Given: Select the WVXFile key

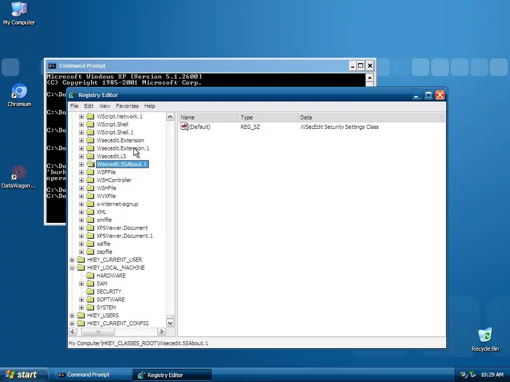Looking at the screenshot, I should [106, 196].
